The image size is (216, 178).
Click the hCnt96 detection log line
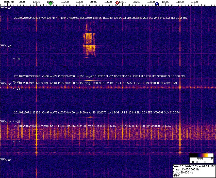96,126
